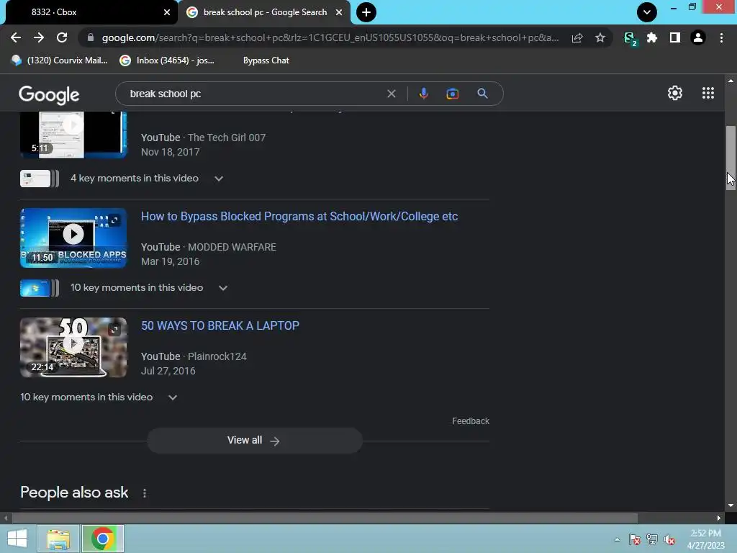Screen dimensions: 737x553
Task: Click the address bar URL
Action: pos(330,37)
